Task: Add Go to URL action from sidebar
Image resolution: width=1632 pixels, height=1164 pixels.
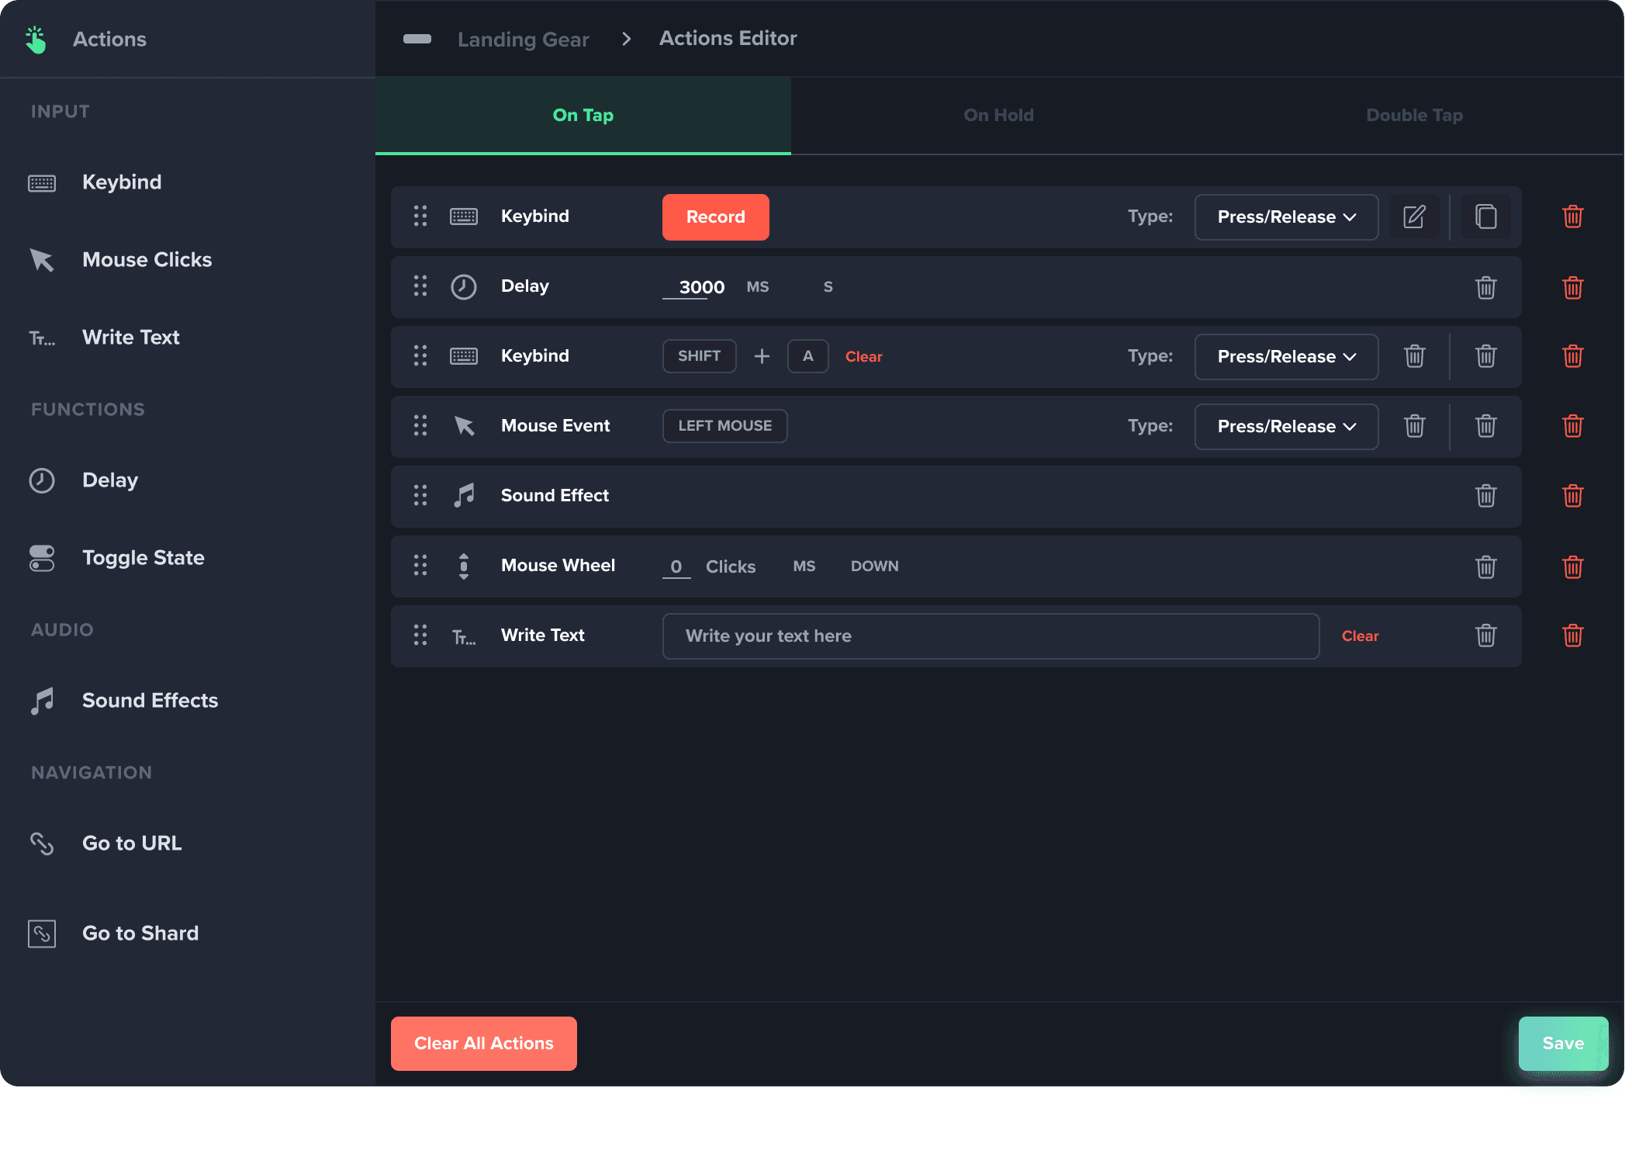Action: pyautogui.click(x=132, y=844)
